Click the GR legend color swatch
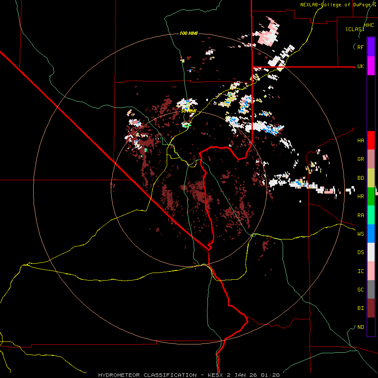The height and width of the screenshot is (378, 378). click(371, 159)
